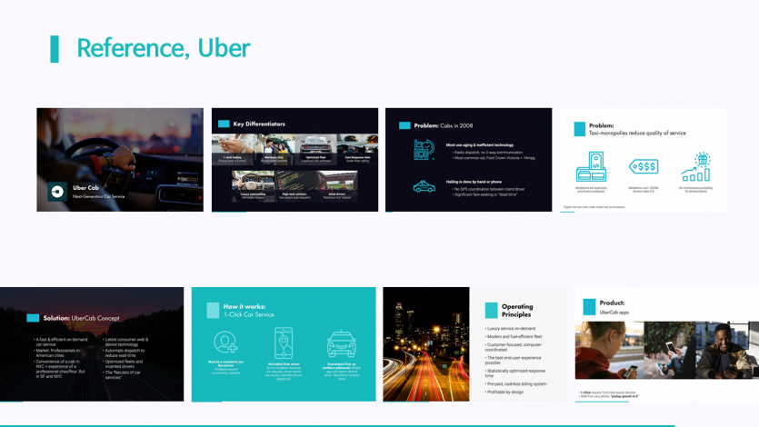This screenshot has height=427, width=759.
Task: Click the $$$ price tag icon
Action: point(644,166)
